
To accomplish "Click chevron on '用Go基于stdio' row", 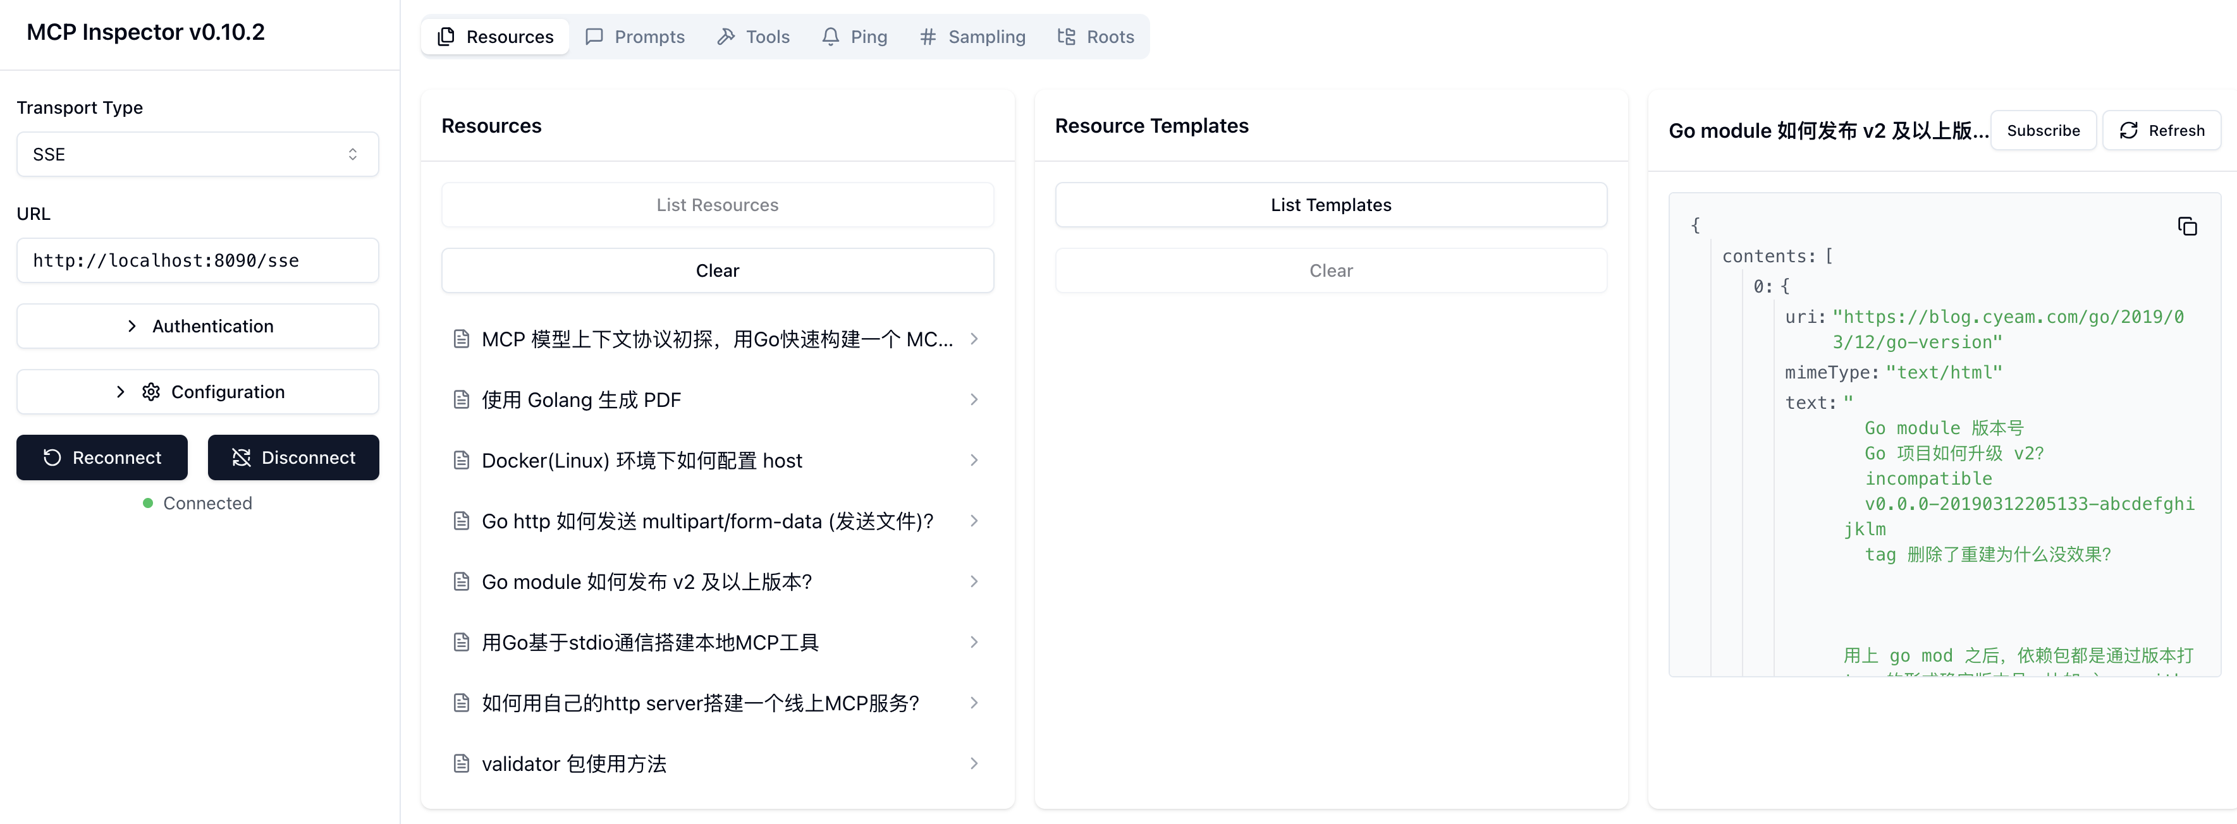I will pos(974,643).
